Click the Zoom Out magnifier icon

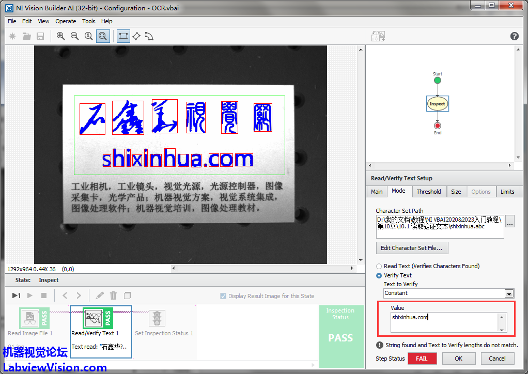point(74,36)
